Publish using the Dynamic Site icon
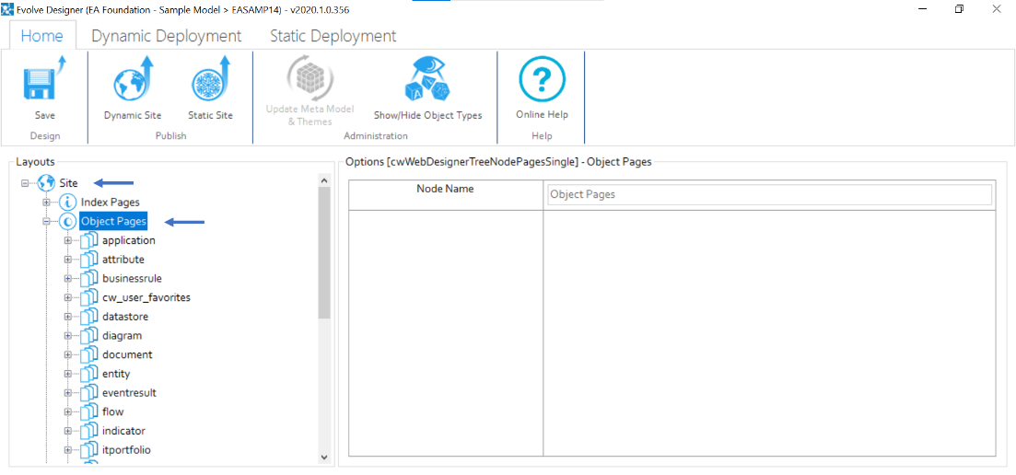The image size is (1016, 475). [x=133, y=83]
